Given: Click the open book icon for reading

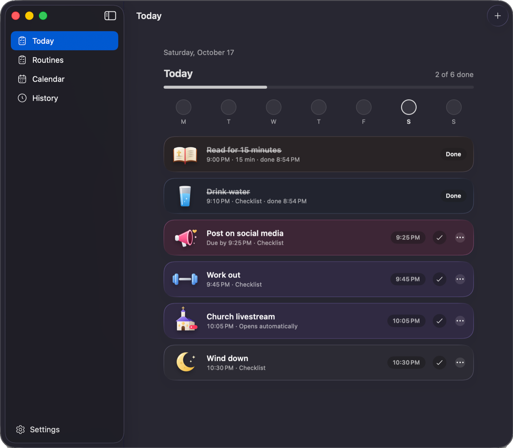Looking at the screenshot, I should (185, 155).
